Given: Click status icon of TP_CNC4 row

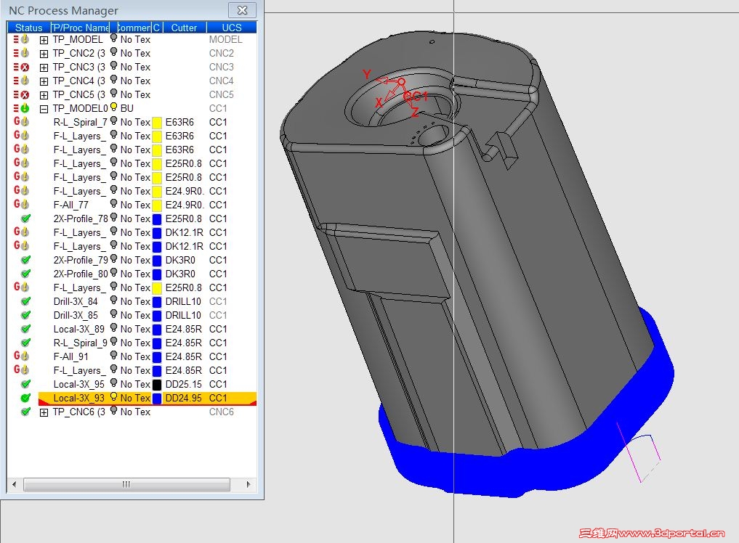Looking at the screenshot, I should click(21, 81).
